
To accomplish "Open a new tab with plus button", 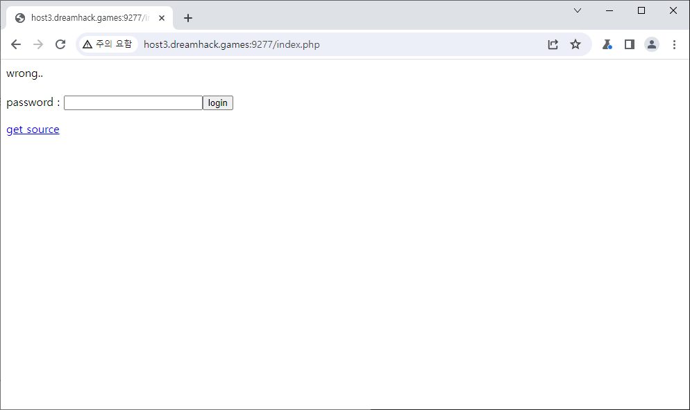I will (x=188, y=18).
